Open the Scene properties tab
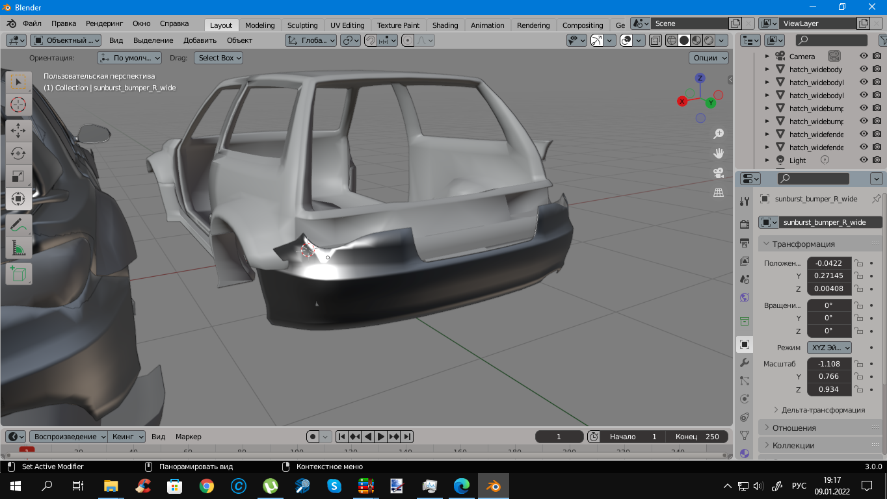Viewport: 887px width, 499px height. (x=745, y=279)
